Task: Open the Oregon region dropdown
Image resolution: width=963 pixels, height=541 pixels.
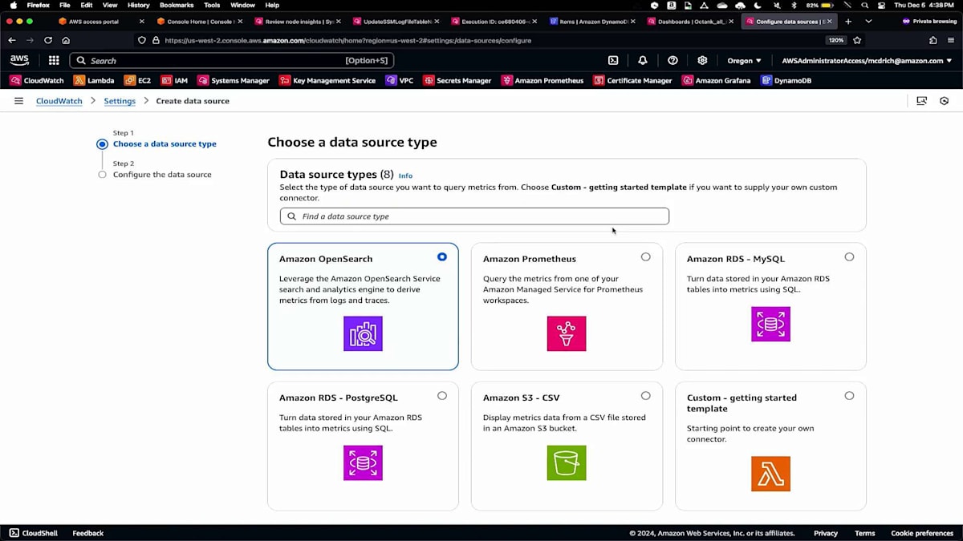Action: coord(744,60)
